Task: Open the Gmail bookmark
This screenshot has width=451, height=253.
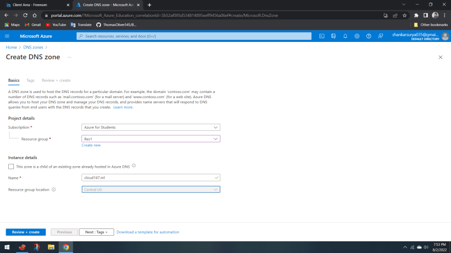Action: 32,25
